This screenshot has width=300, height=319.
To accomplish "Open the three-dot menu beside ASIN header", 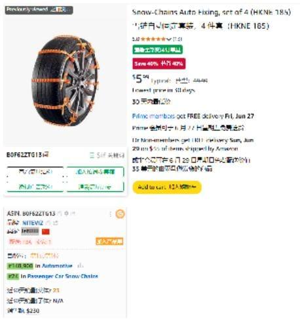I will [x=110, y=214].
